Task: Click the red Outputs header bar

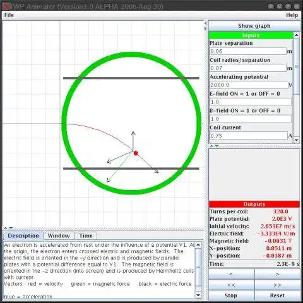Action: 254,204
